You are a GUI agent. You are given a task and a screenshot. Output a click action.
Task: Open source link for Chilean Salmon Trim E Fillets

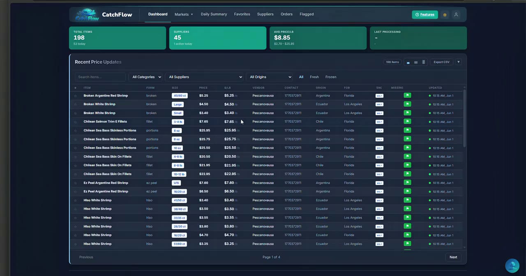pyautogui.click(x=379, y=122)
